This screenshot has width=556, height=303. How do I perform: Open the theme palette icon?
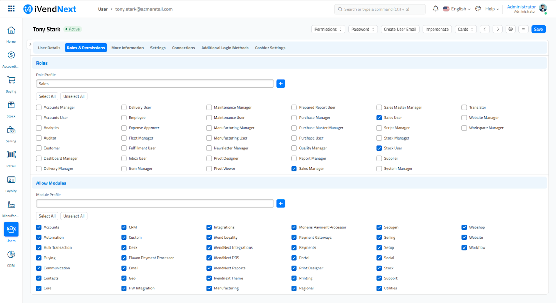click(478, 9)
